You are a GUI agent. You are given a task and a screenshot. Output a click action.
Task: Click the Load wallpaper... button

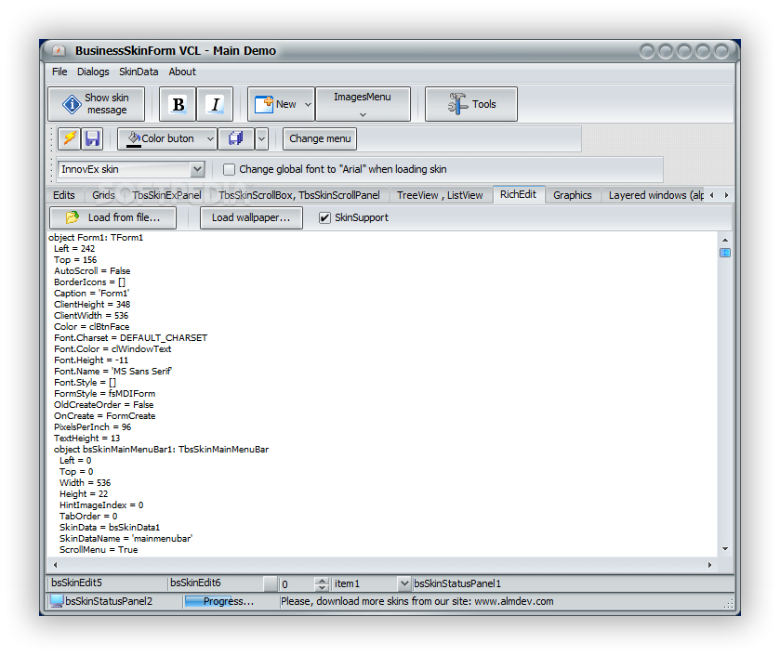[251, 217]
